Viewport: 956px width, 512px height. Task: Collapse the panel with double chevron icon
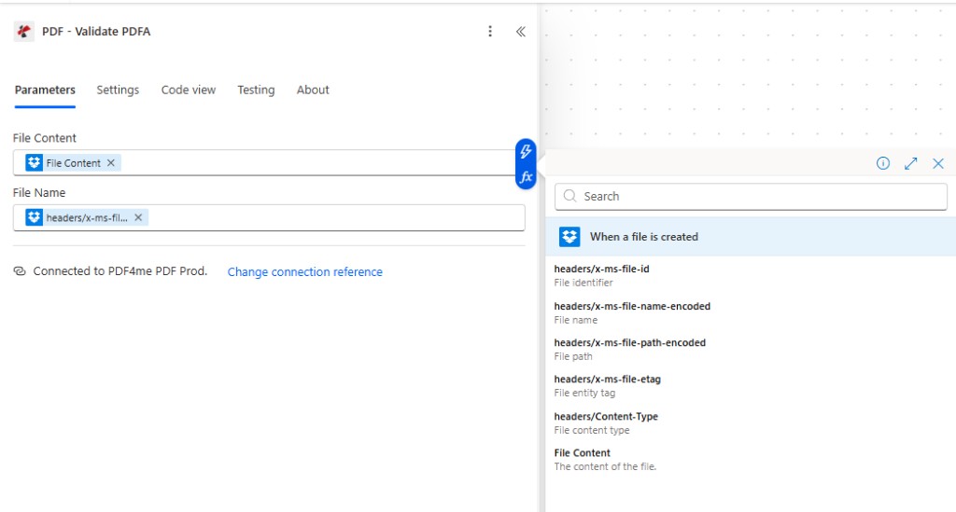point(521,32)
